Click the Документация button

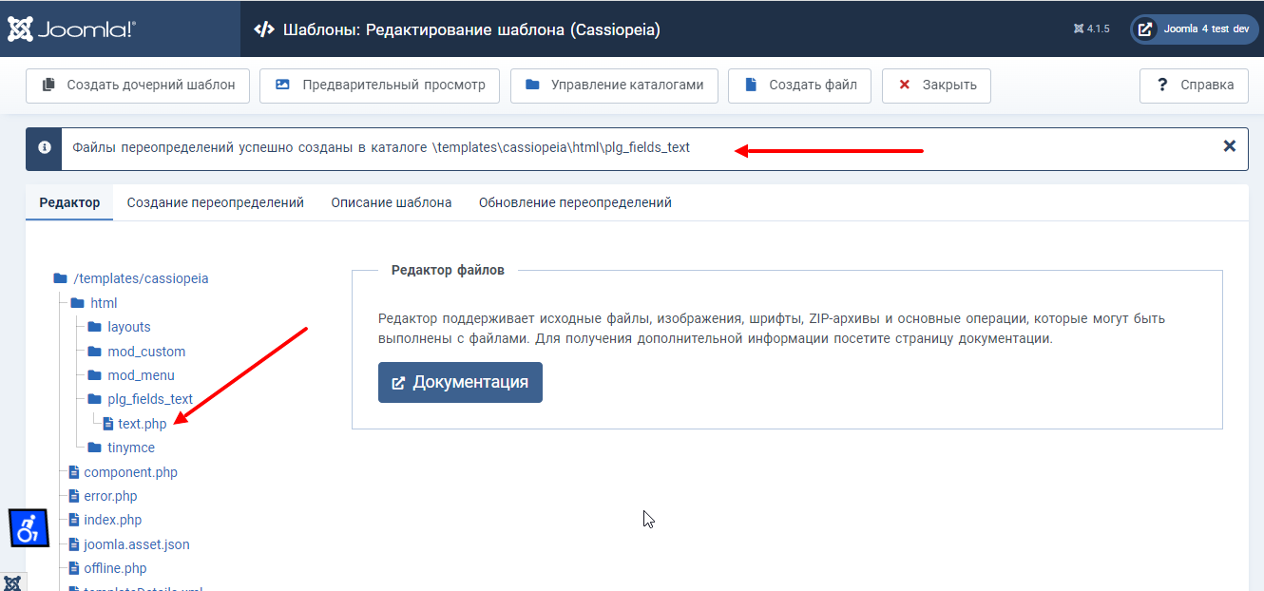[460, 382]
